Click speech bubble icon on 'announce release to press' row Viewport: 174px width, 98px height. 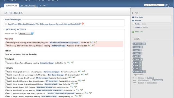coord(80,71)
